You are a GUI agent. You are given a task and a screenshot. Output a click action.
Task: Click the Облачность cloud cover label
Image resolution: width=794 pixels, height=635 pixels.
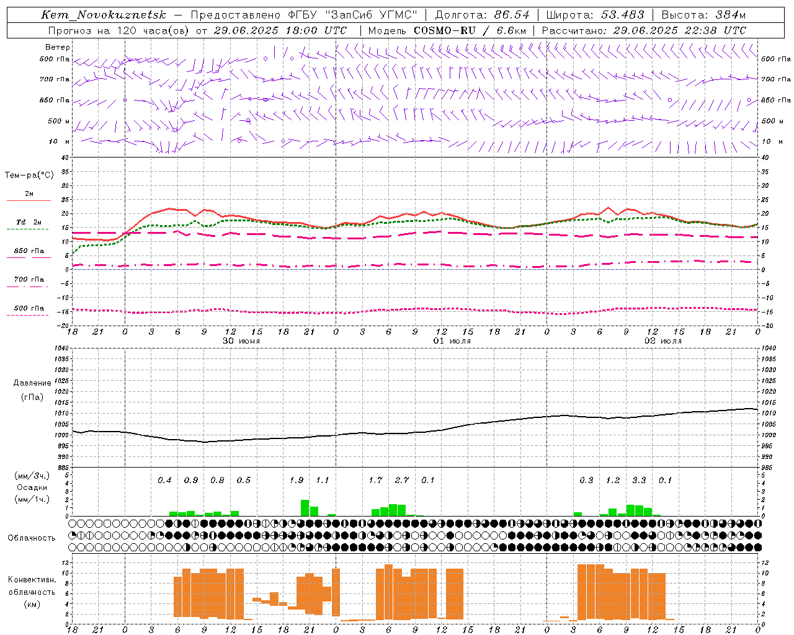point(32,538)
